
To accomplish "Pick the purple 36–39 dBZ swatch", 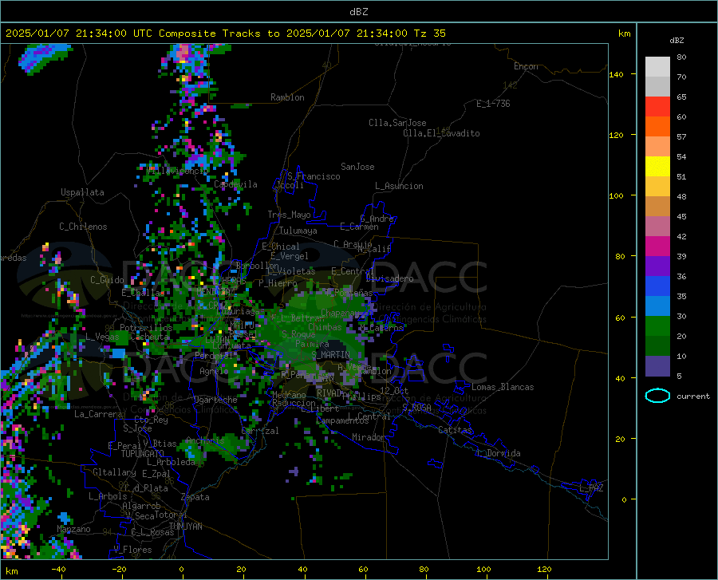I will coord(657,266).
